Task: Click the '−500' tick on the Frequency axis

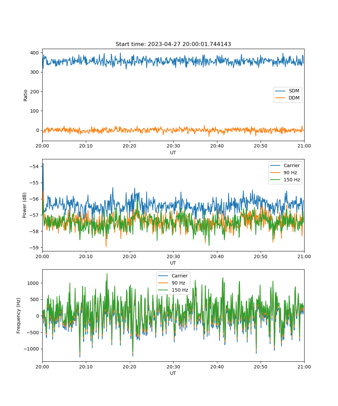Action: click(33, 332)
